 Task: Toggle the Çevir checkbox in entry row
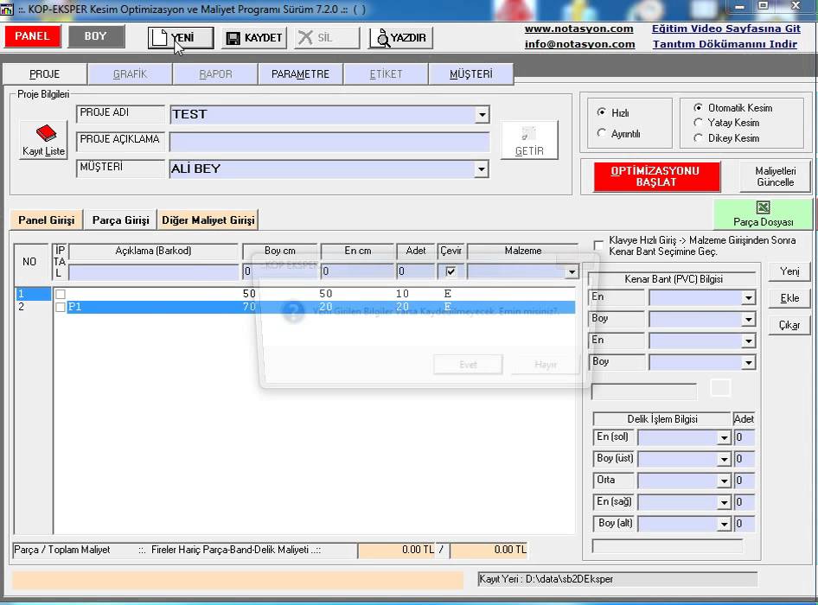coord(451,271)
